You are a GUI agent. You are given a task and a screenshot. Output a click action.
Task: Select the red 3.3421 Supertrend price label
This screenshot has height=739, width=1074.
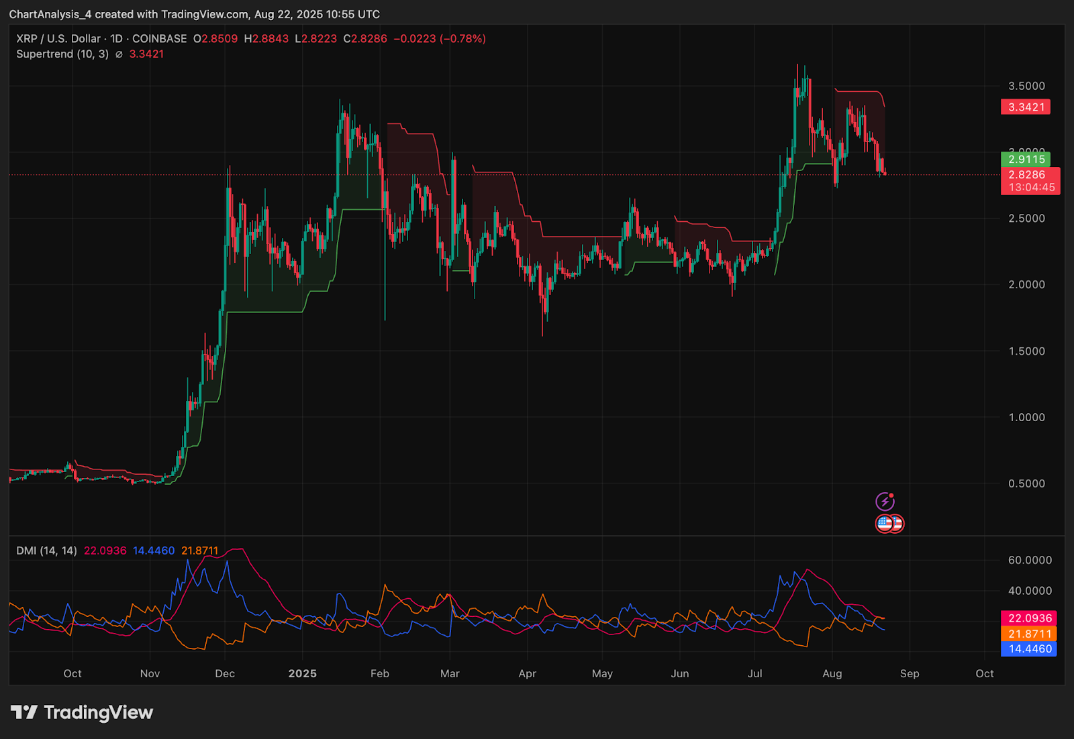click(x=1026, y=107)
